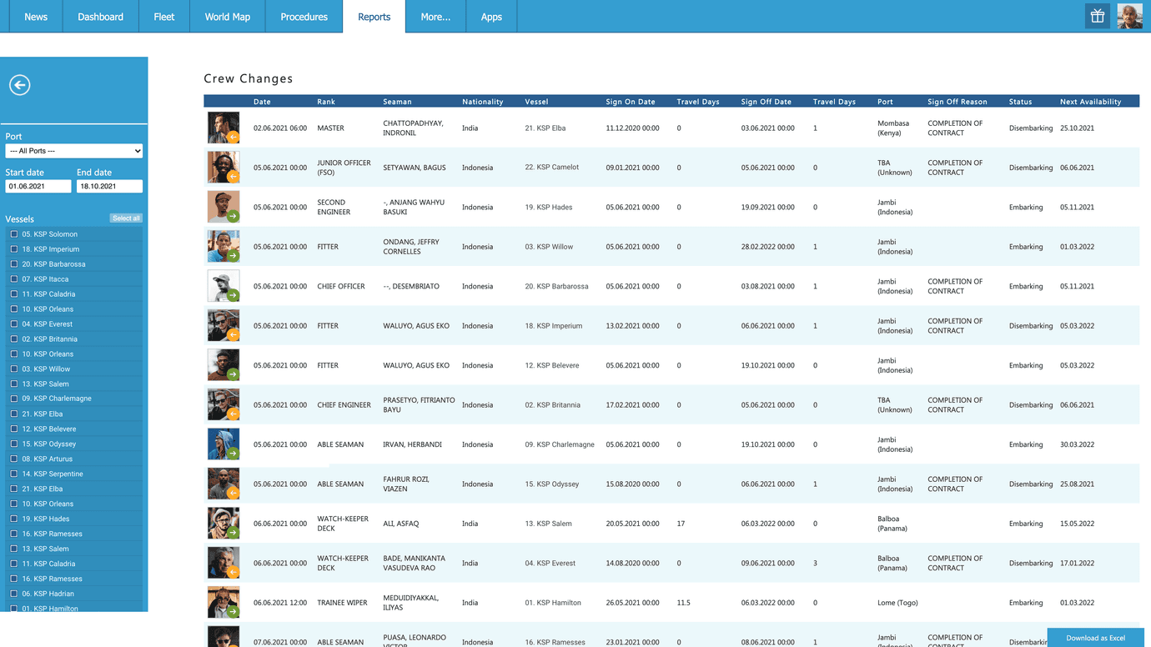Click the Select all vessels button
Screen dimensions: 1151x647
[126, 218]
